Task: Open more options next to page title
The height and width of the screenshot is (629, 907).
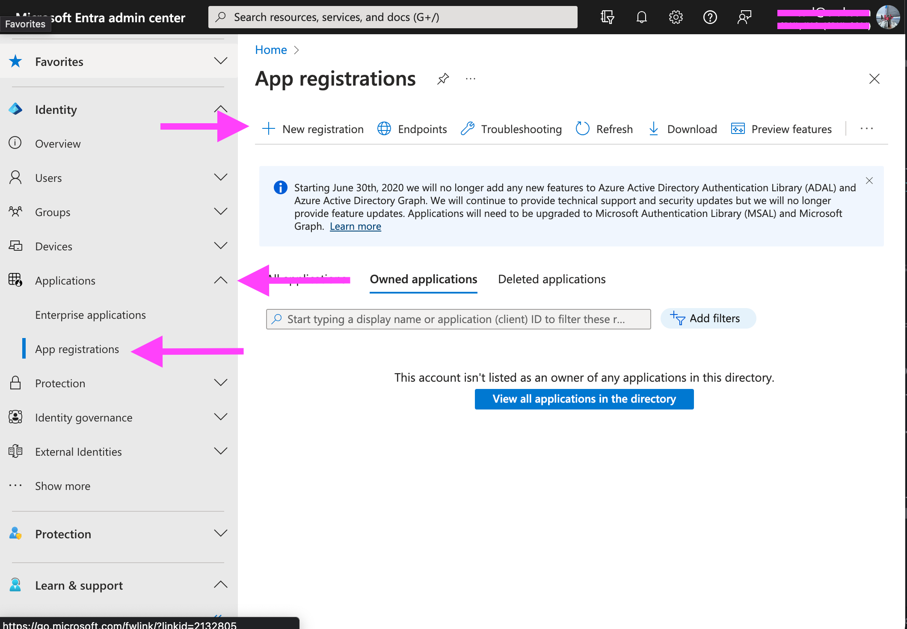Action: 471,79
